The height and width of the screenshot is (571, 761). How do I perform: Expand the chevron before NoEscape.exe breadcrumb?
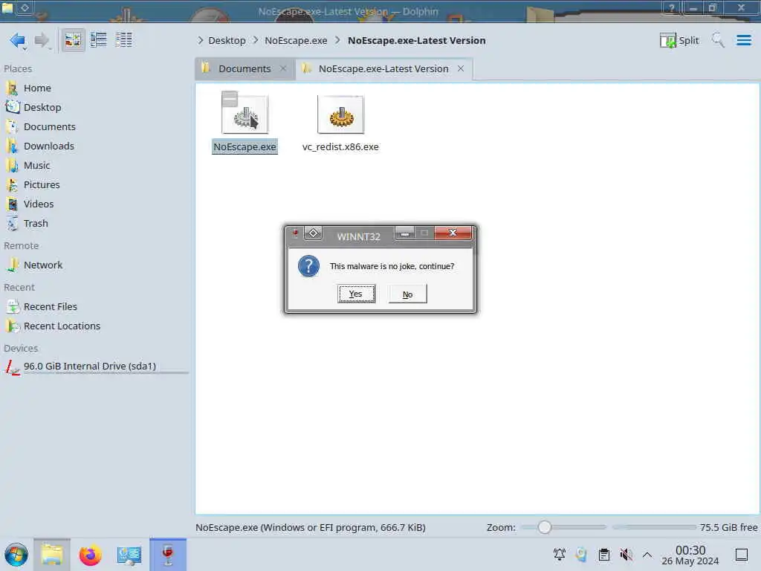click(x=256, y=41)
